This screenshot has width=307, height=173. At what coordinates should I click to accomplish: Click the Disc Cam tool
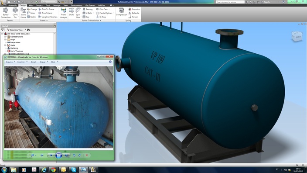click(102, 9)
